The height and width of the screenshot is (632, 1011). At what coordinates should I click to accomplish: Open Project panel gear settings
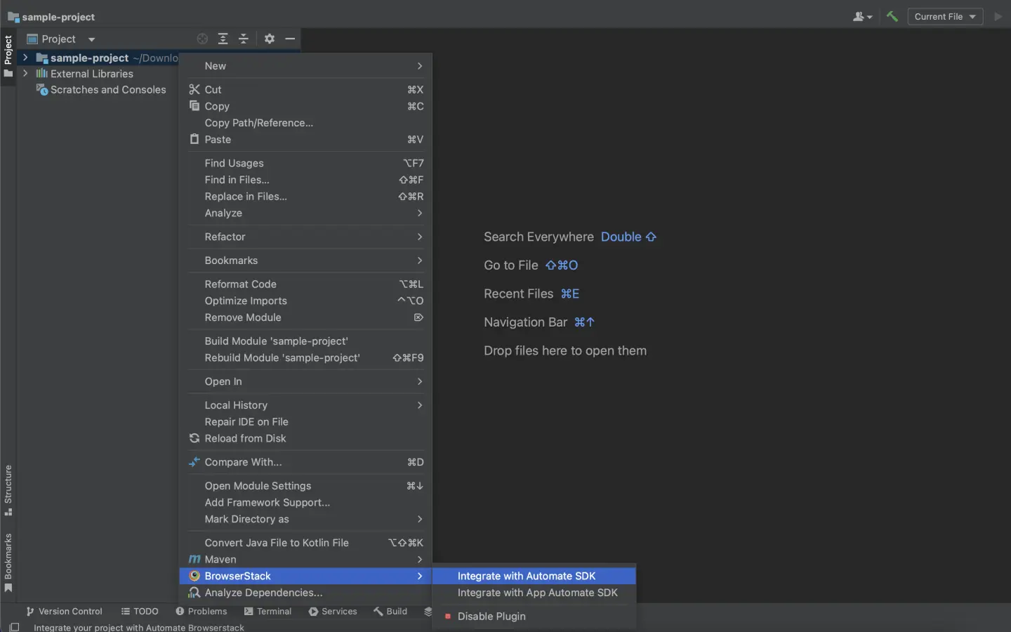[270, 39]
